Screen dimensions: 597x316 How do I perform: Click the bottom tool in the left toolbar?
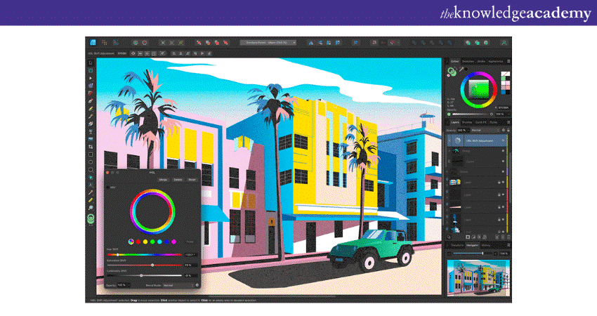[91, 218]
